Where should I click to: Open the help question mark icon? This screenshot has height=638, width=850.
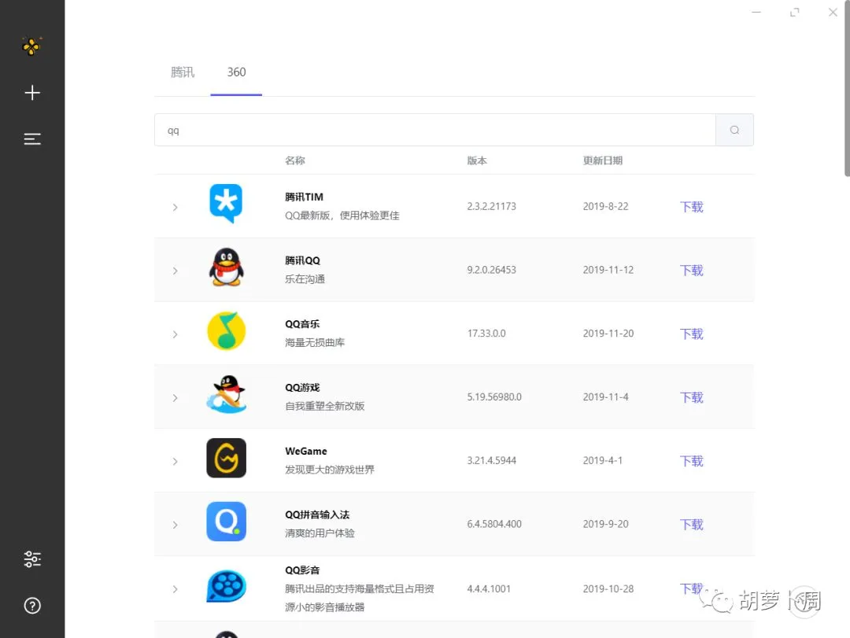pyautogui.click(x=32, y=606)
